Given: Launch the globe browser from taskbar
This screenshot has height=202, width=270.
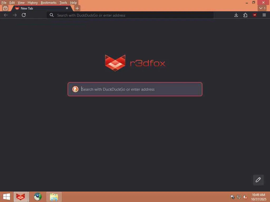Looking at the screenshot, I should (37, 197).
